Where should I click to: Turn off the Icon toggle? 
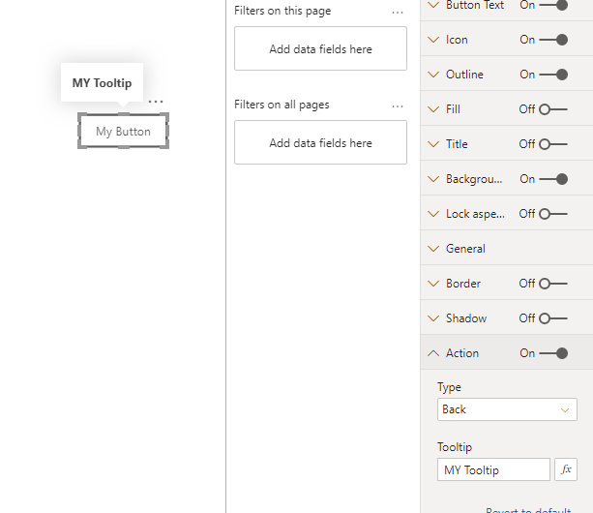click(x=553, y=40)
